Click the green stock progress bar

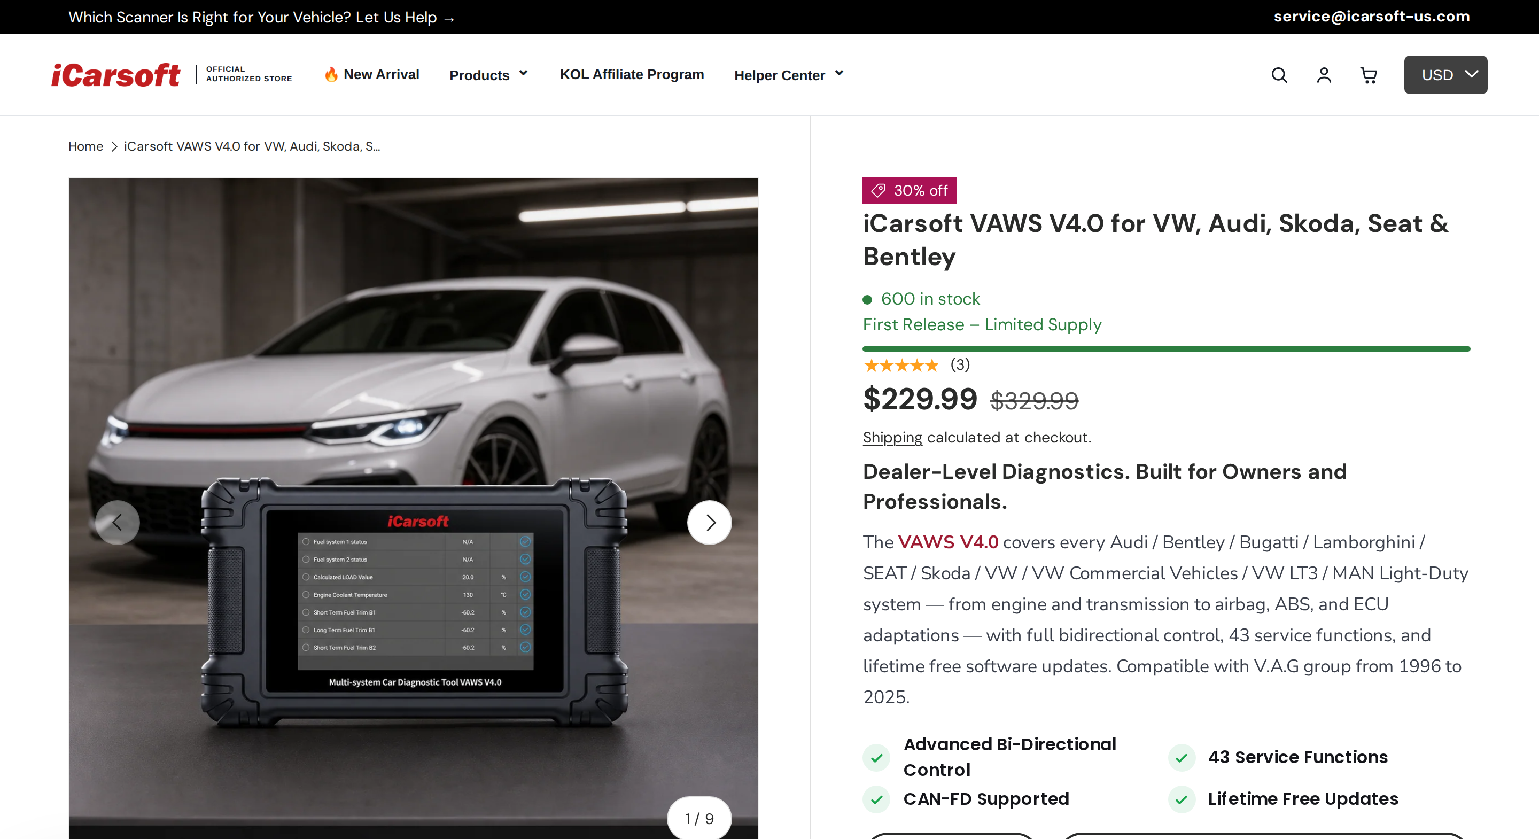tap(1166, 349)
